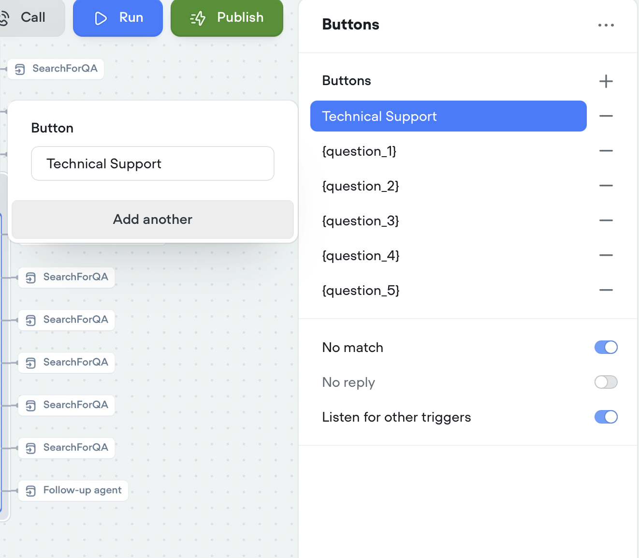Remove the Technical Support button

pyautogui.click(x=606, y=116)
